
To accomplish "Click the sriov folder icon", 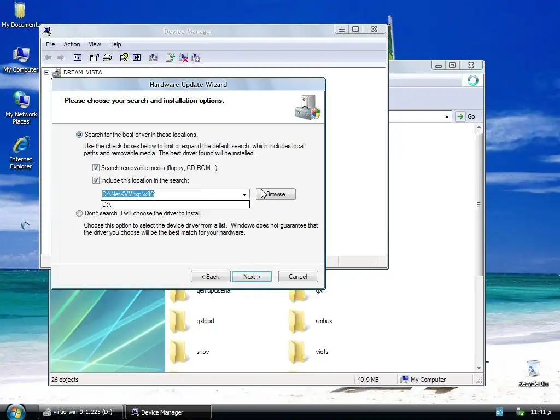I will click(178, 352).
